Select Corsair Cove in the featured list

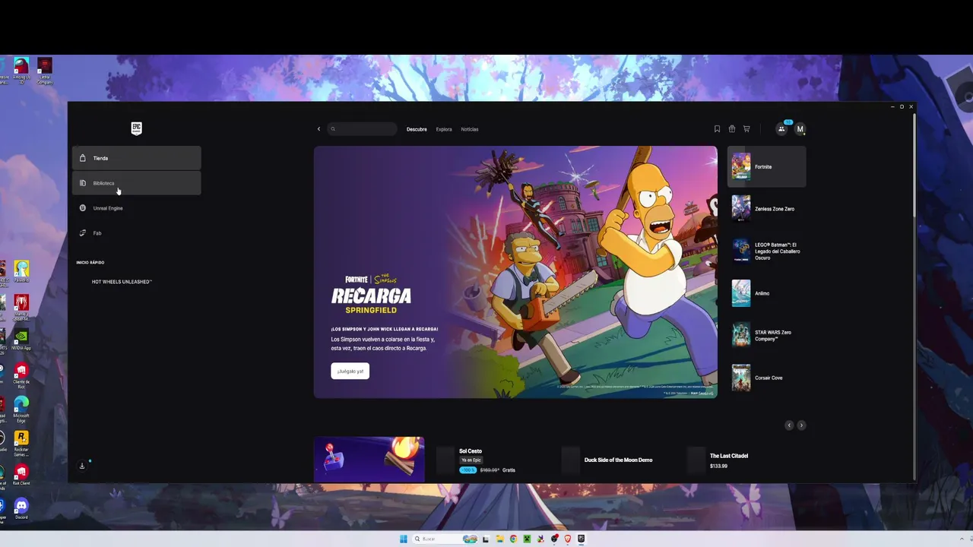click(767, 378)
